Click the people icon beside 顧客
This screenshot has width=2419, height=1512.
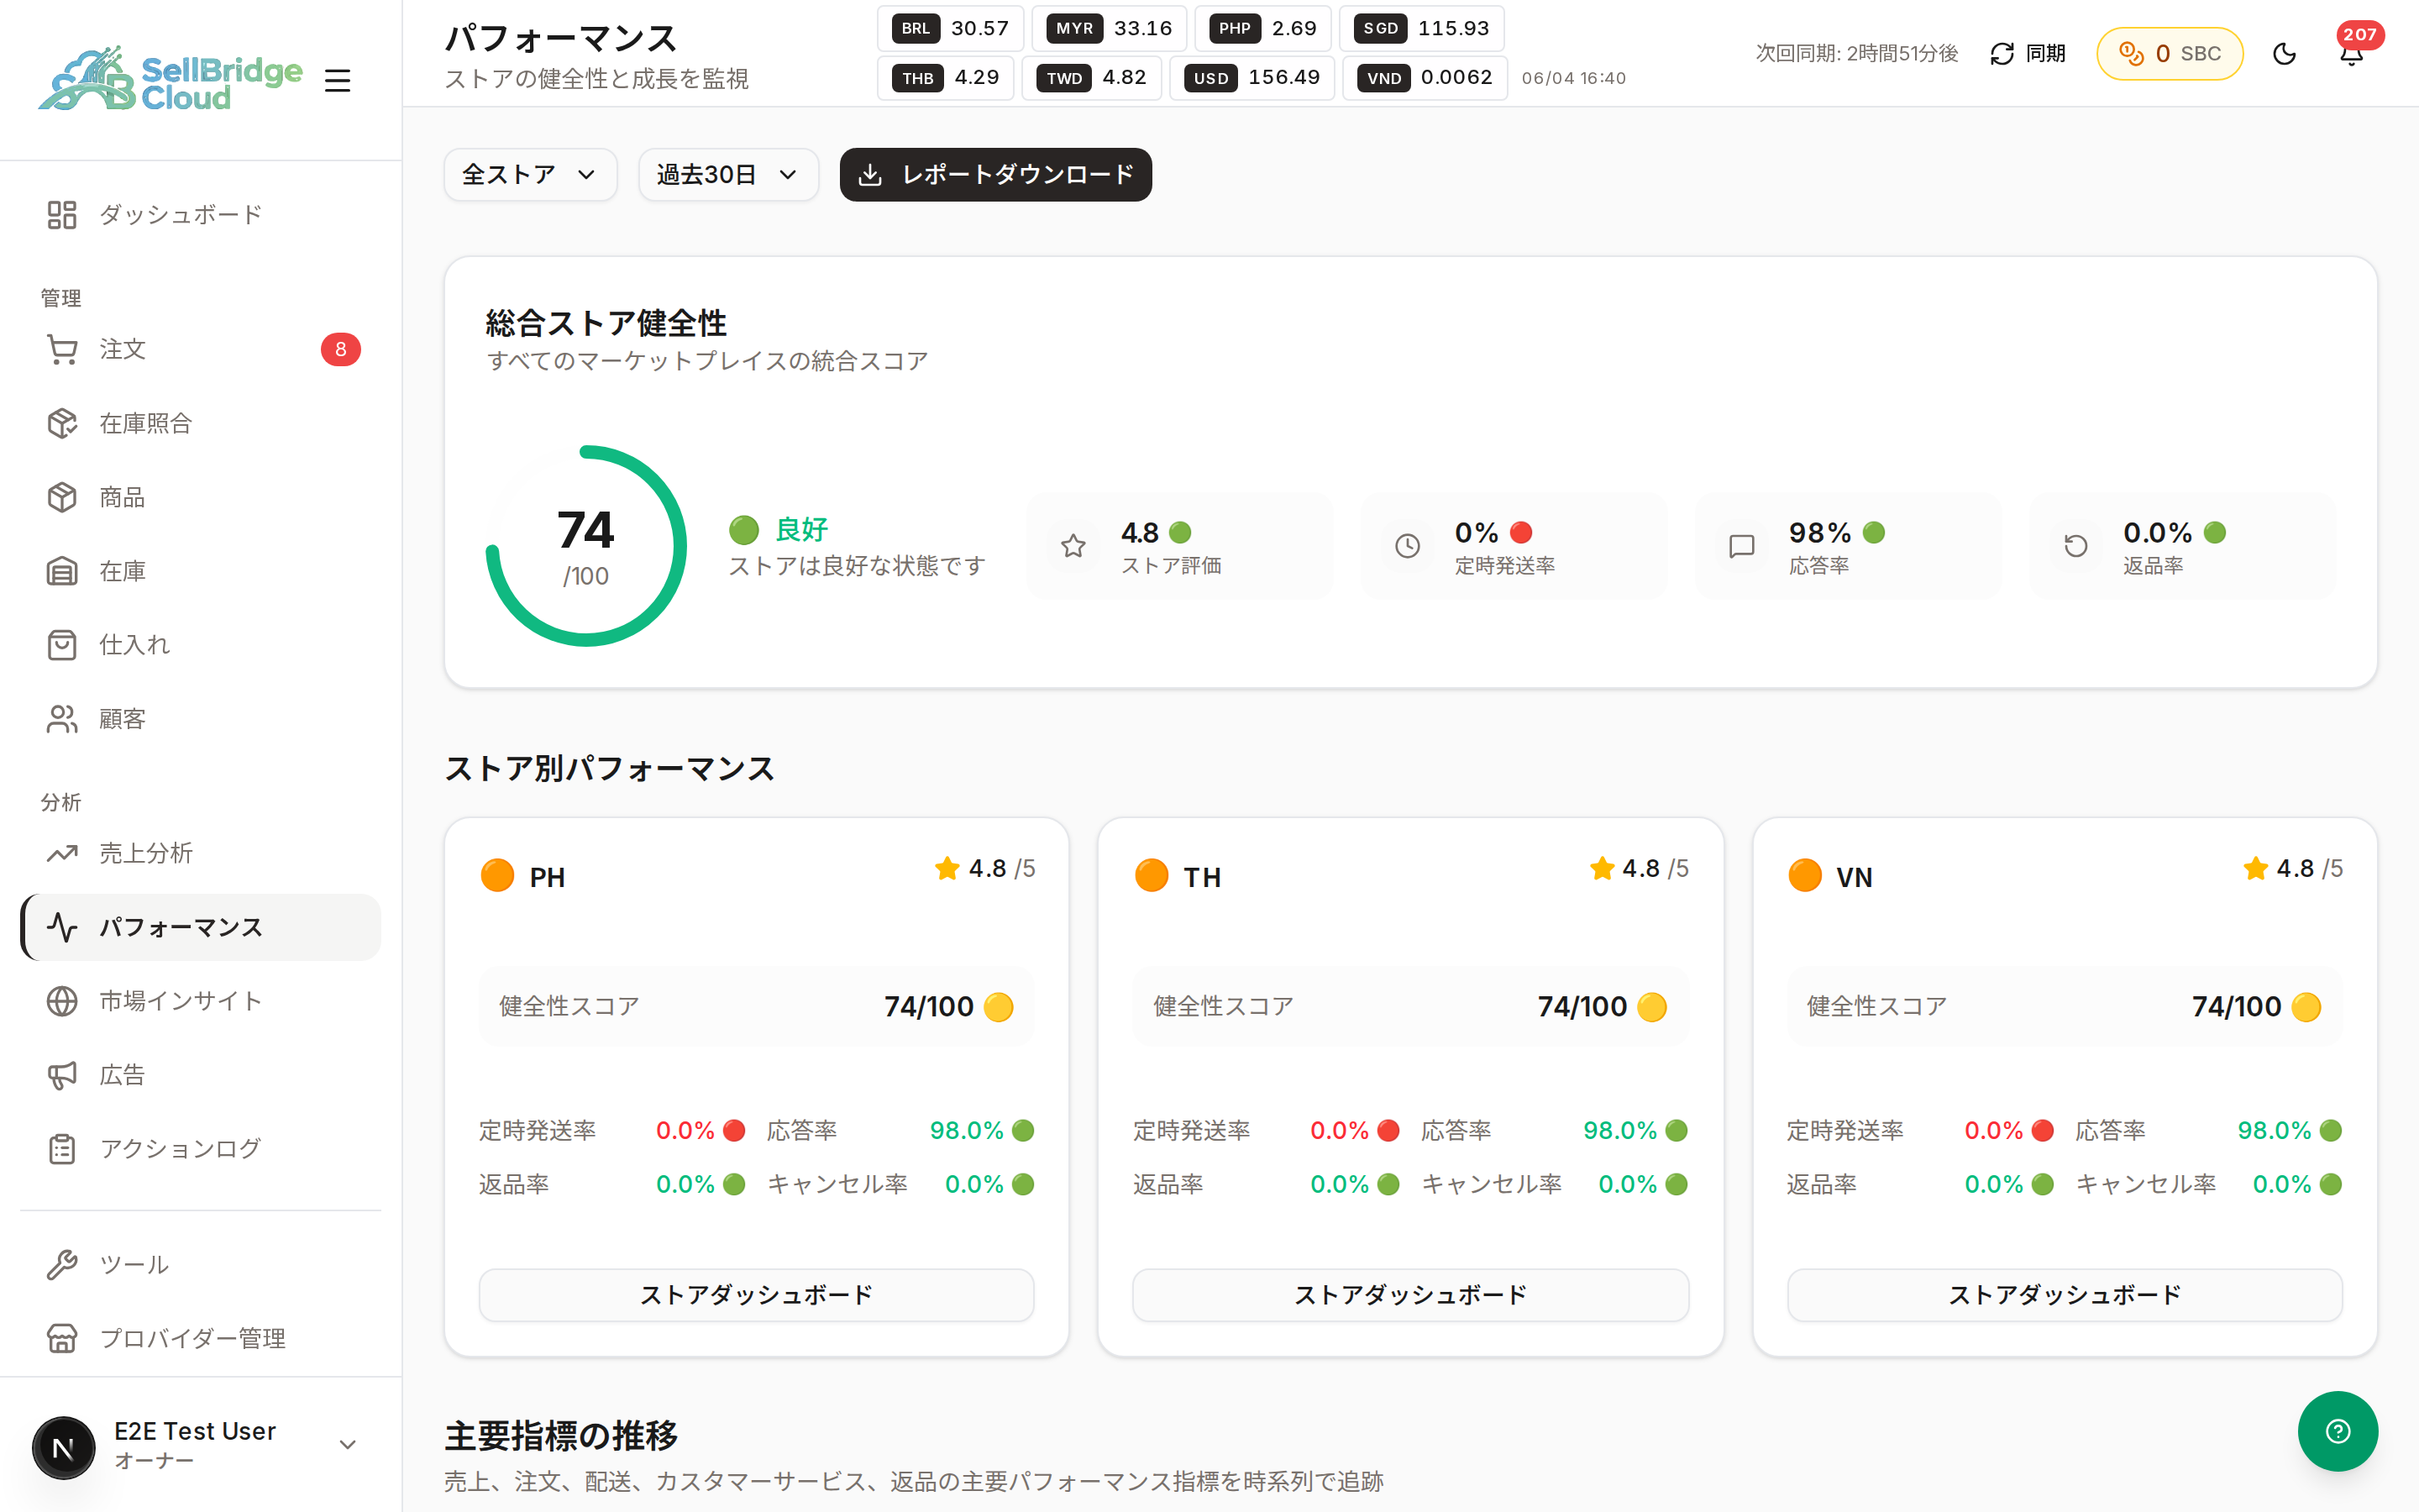coord(62,719)
